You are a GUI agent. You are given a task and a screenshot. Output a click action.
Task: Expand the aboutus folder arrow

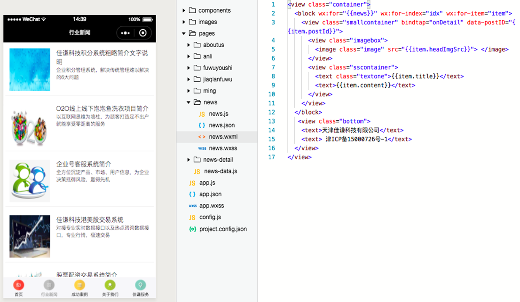[189, 45]
